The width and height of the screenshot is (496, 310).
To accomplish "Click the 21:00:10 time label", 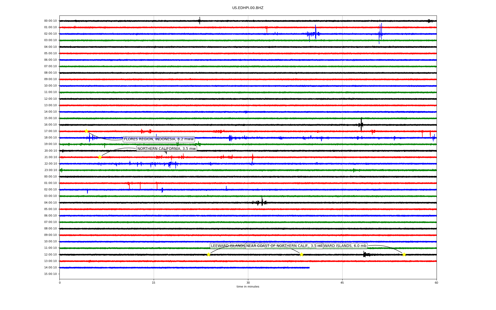I will tap(50, 157).
